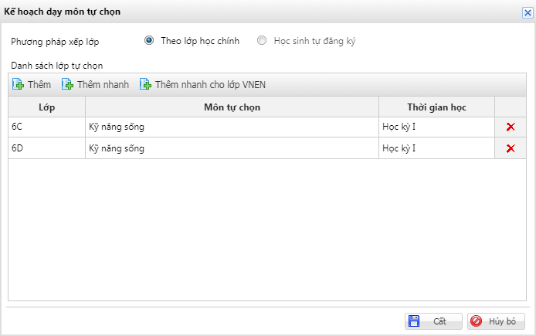536x336 pixels.
Task: Click the Thêm add icon
Action: (19, 84)
